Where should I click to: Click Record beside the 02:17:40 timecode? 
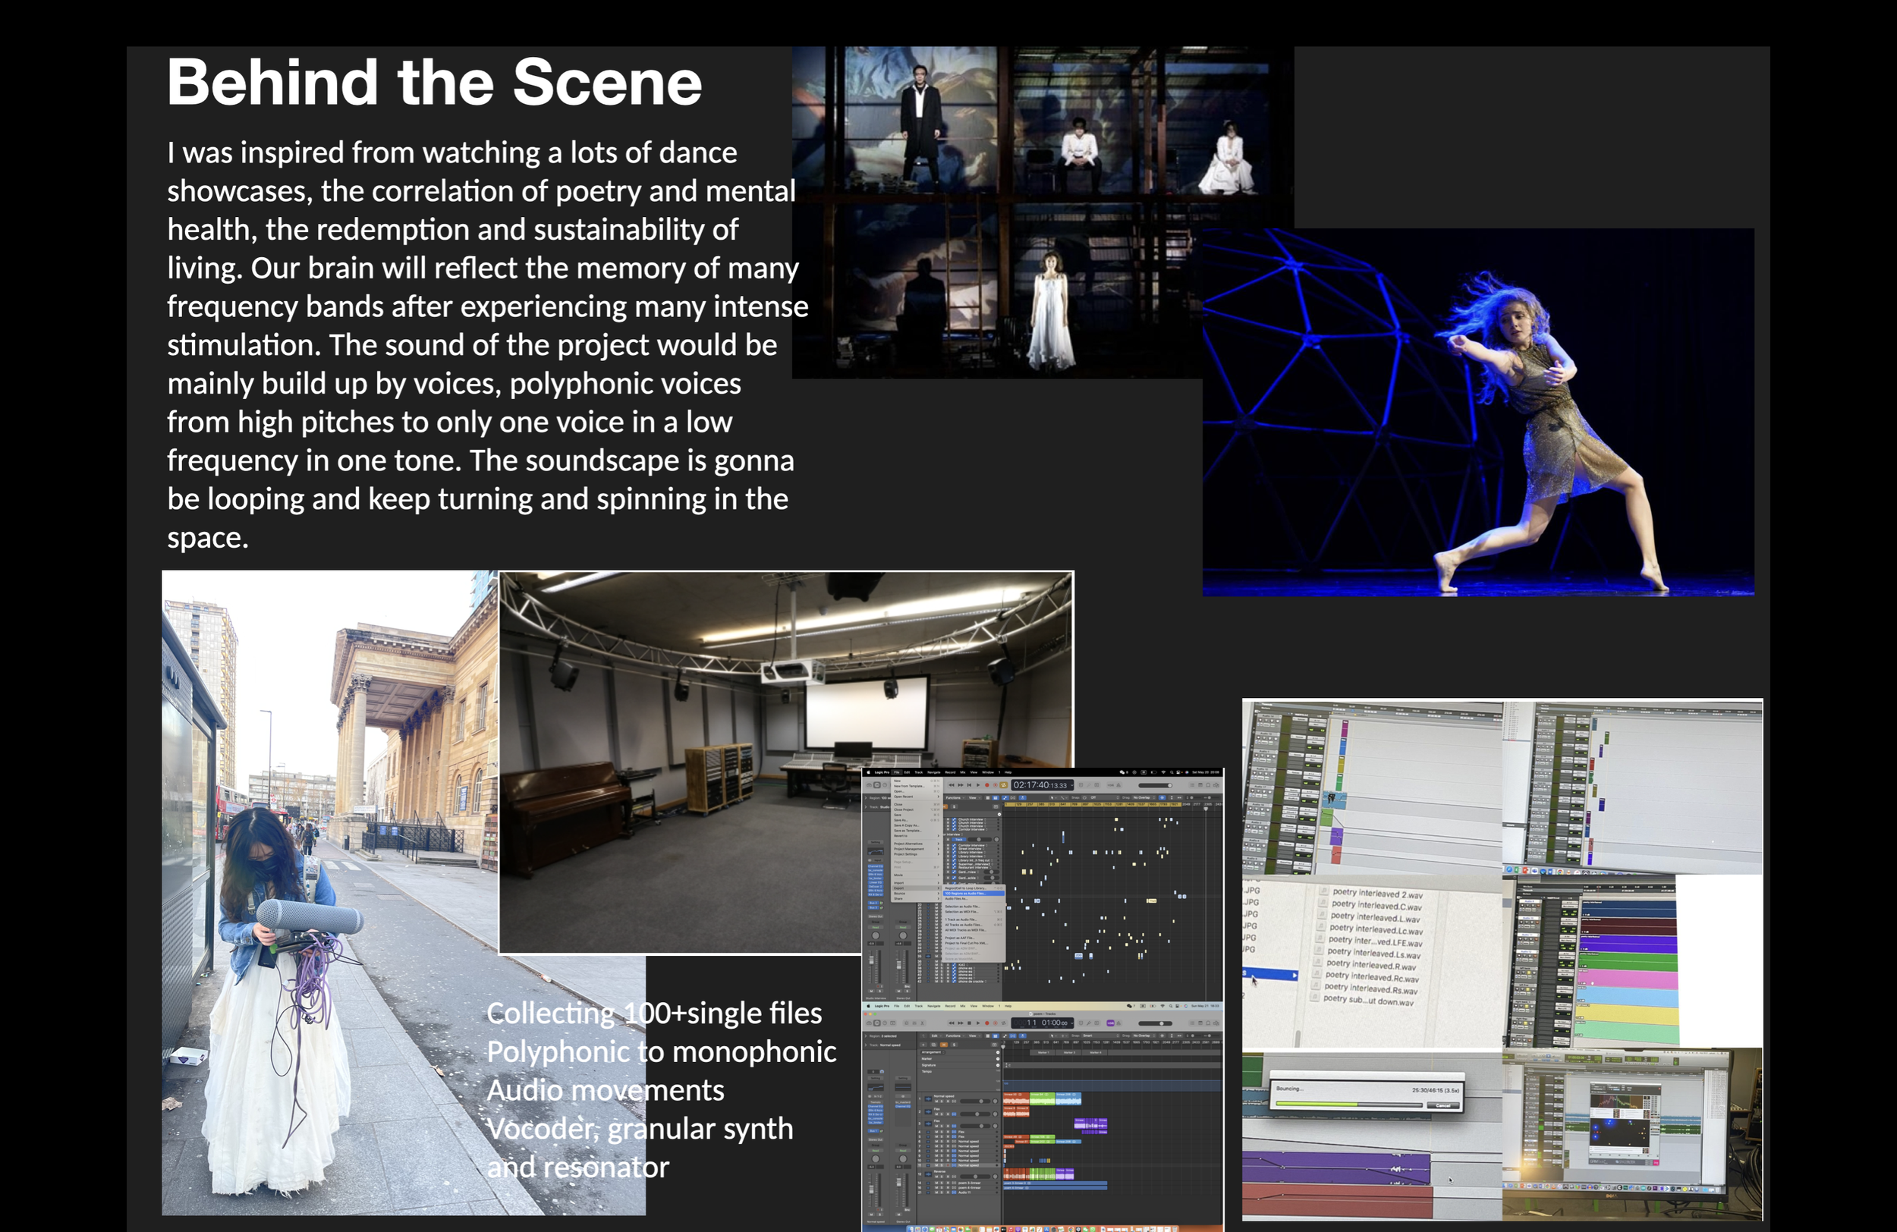987,785
